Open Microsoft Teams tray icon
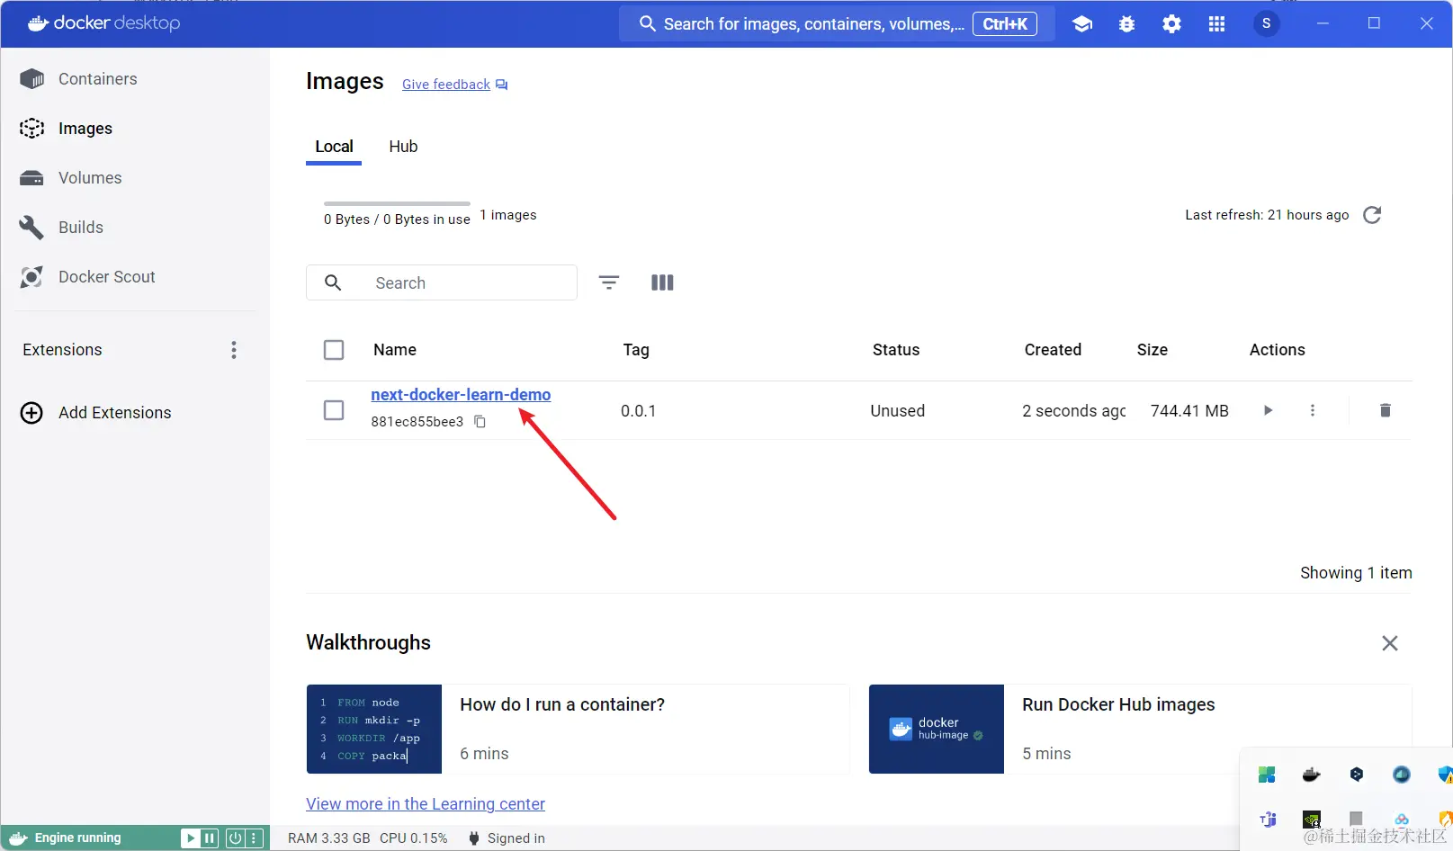This screenshot has width=1453, height=851. pos(1268,820)
